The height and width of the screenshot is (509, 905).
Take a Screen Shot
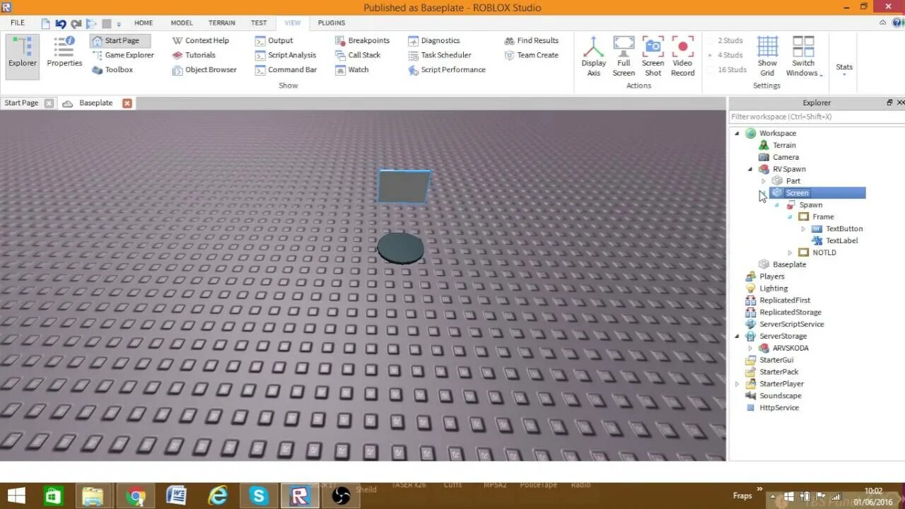(653, 57)
